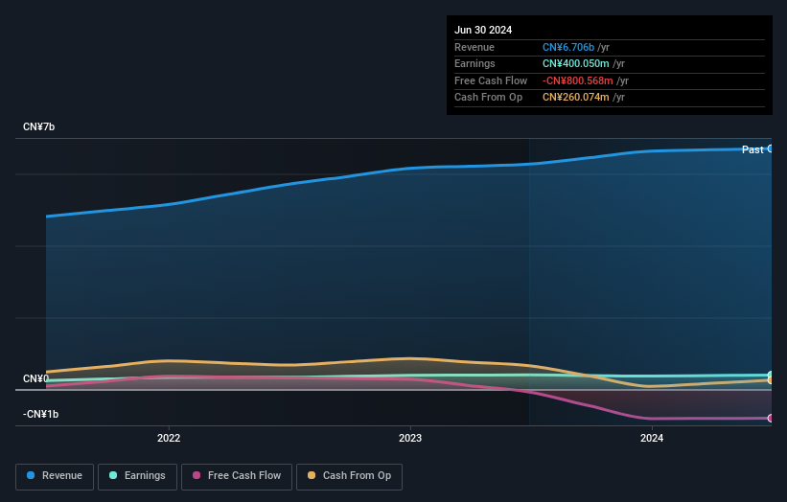This screenshot has height=502, width=787.
Task: Click the CN¥6.706b revenue value
Action: (568, 47)
